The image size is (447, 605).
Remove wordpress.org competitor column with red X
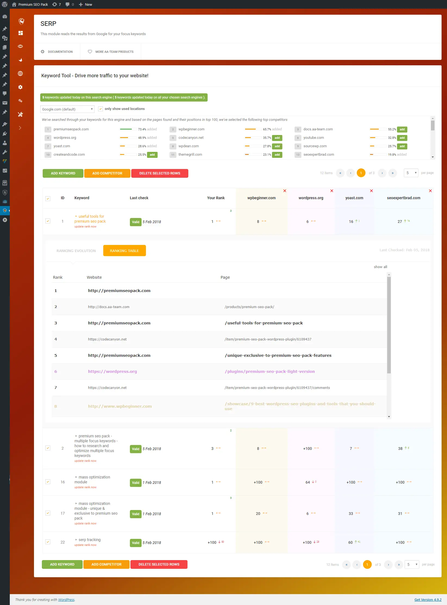[x=332, y=191]
